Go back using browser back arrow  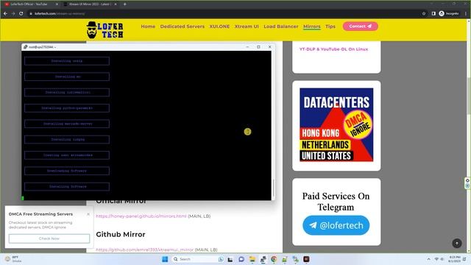pos(5,13)
